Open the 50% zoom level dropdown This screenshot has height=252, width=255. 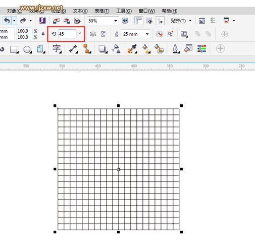click(116, 21)
